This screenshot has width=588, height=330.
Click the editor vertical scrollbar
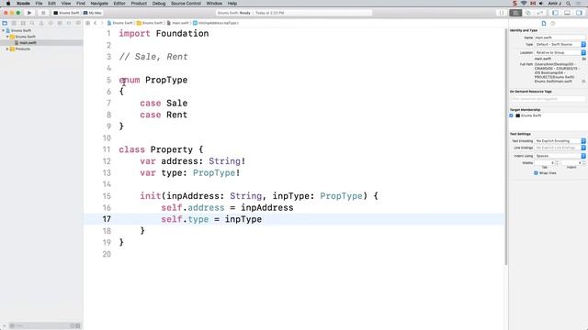click(506, 146)
